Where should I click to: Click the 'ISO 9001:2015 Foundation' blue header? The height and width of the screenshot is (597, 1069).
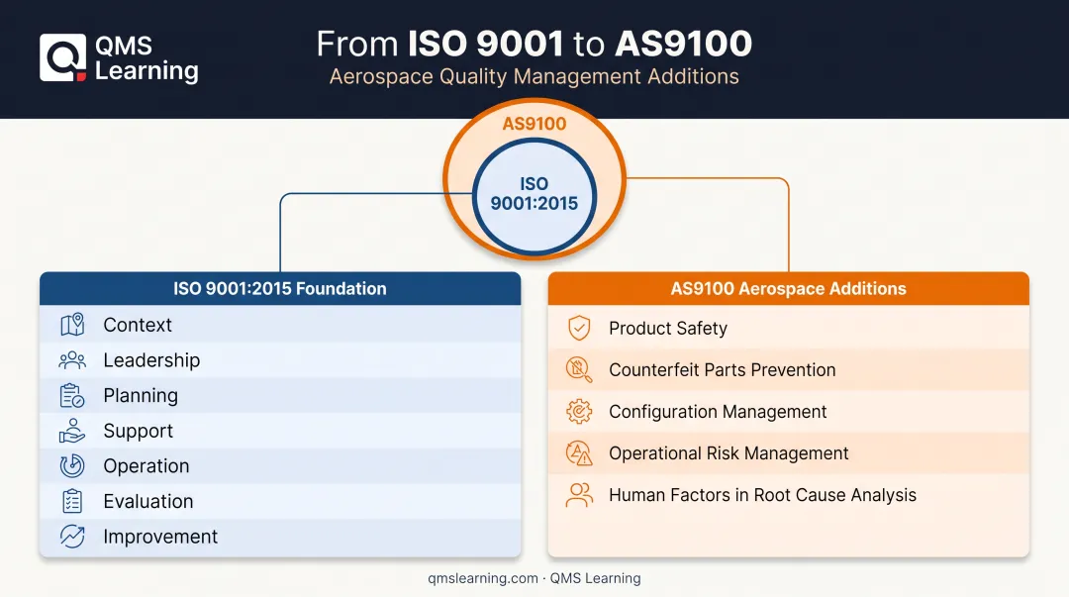pyautogui.click(x=280, y=289)
